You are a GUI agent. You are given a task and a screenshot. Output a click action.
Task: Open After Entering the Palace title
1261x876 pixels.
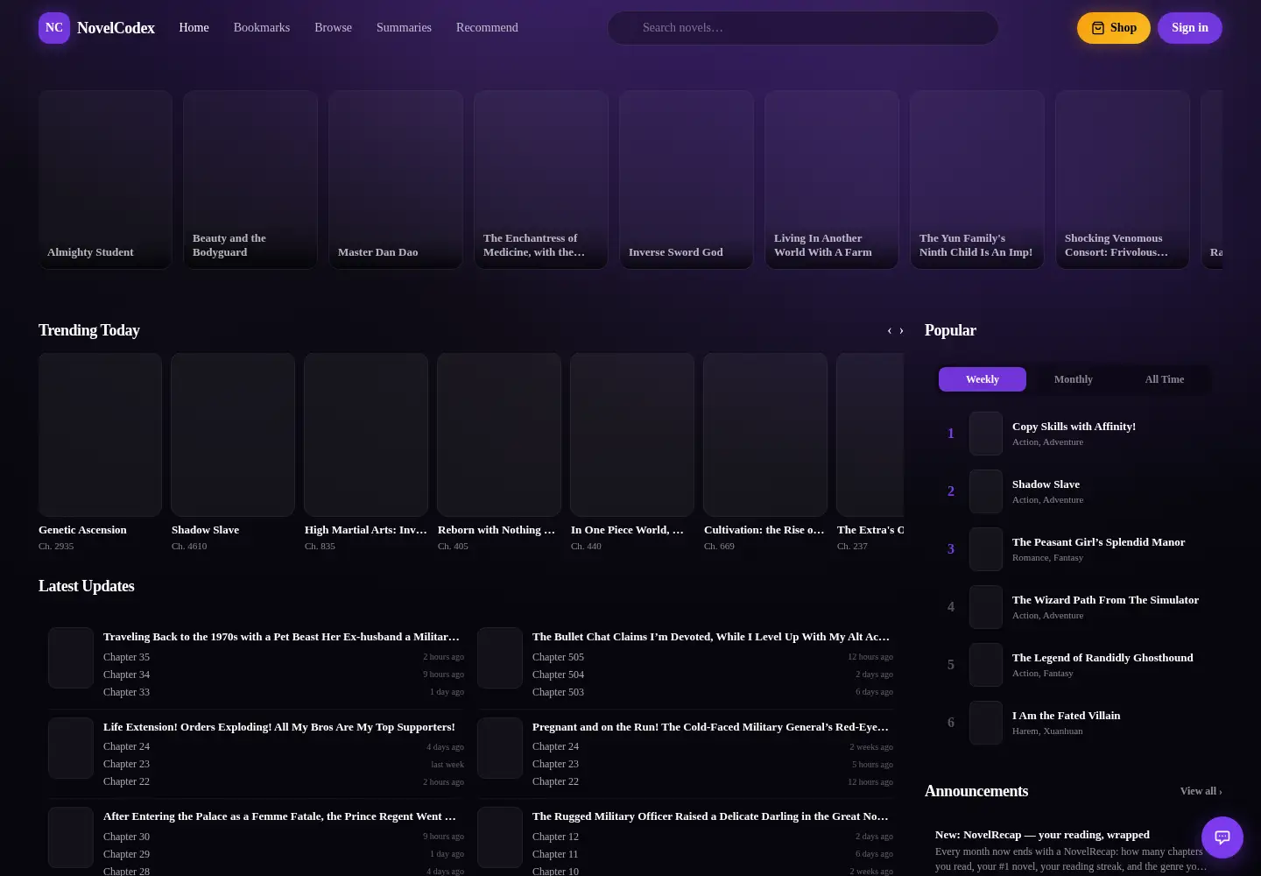click(279, 816)
